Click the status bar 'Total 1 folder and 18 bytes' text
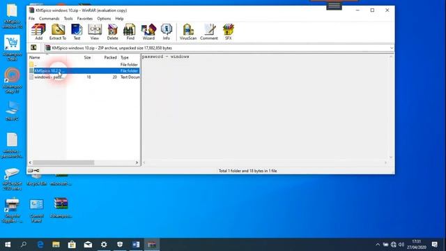 click(247, 171)
